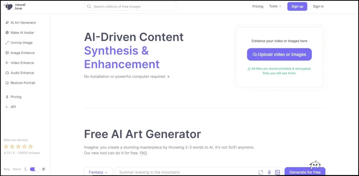Click Generate for free button

click(305, 172)
